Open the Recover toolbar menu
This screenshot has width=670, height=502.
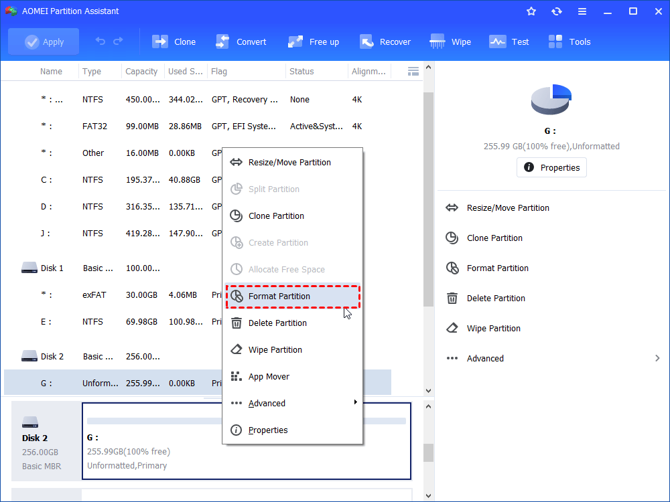pos(385,41)
